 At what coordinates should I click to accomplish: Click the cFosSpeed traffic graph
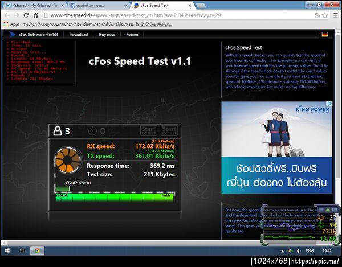(290, 229)
